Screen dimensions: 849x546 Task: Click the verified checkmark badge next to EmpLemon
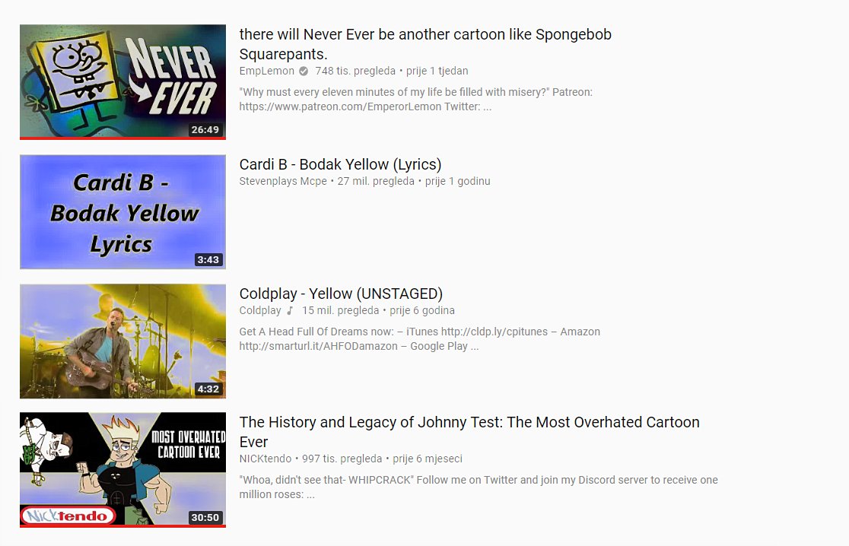(x=304, y=71)
